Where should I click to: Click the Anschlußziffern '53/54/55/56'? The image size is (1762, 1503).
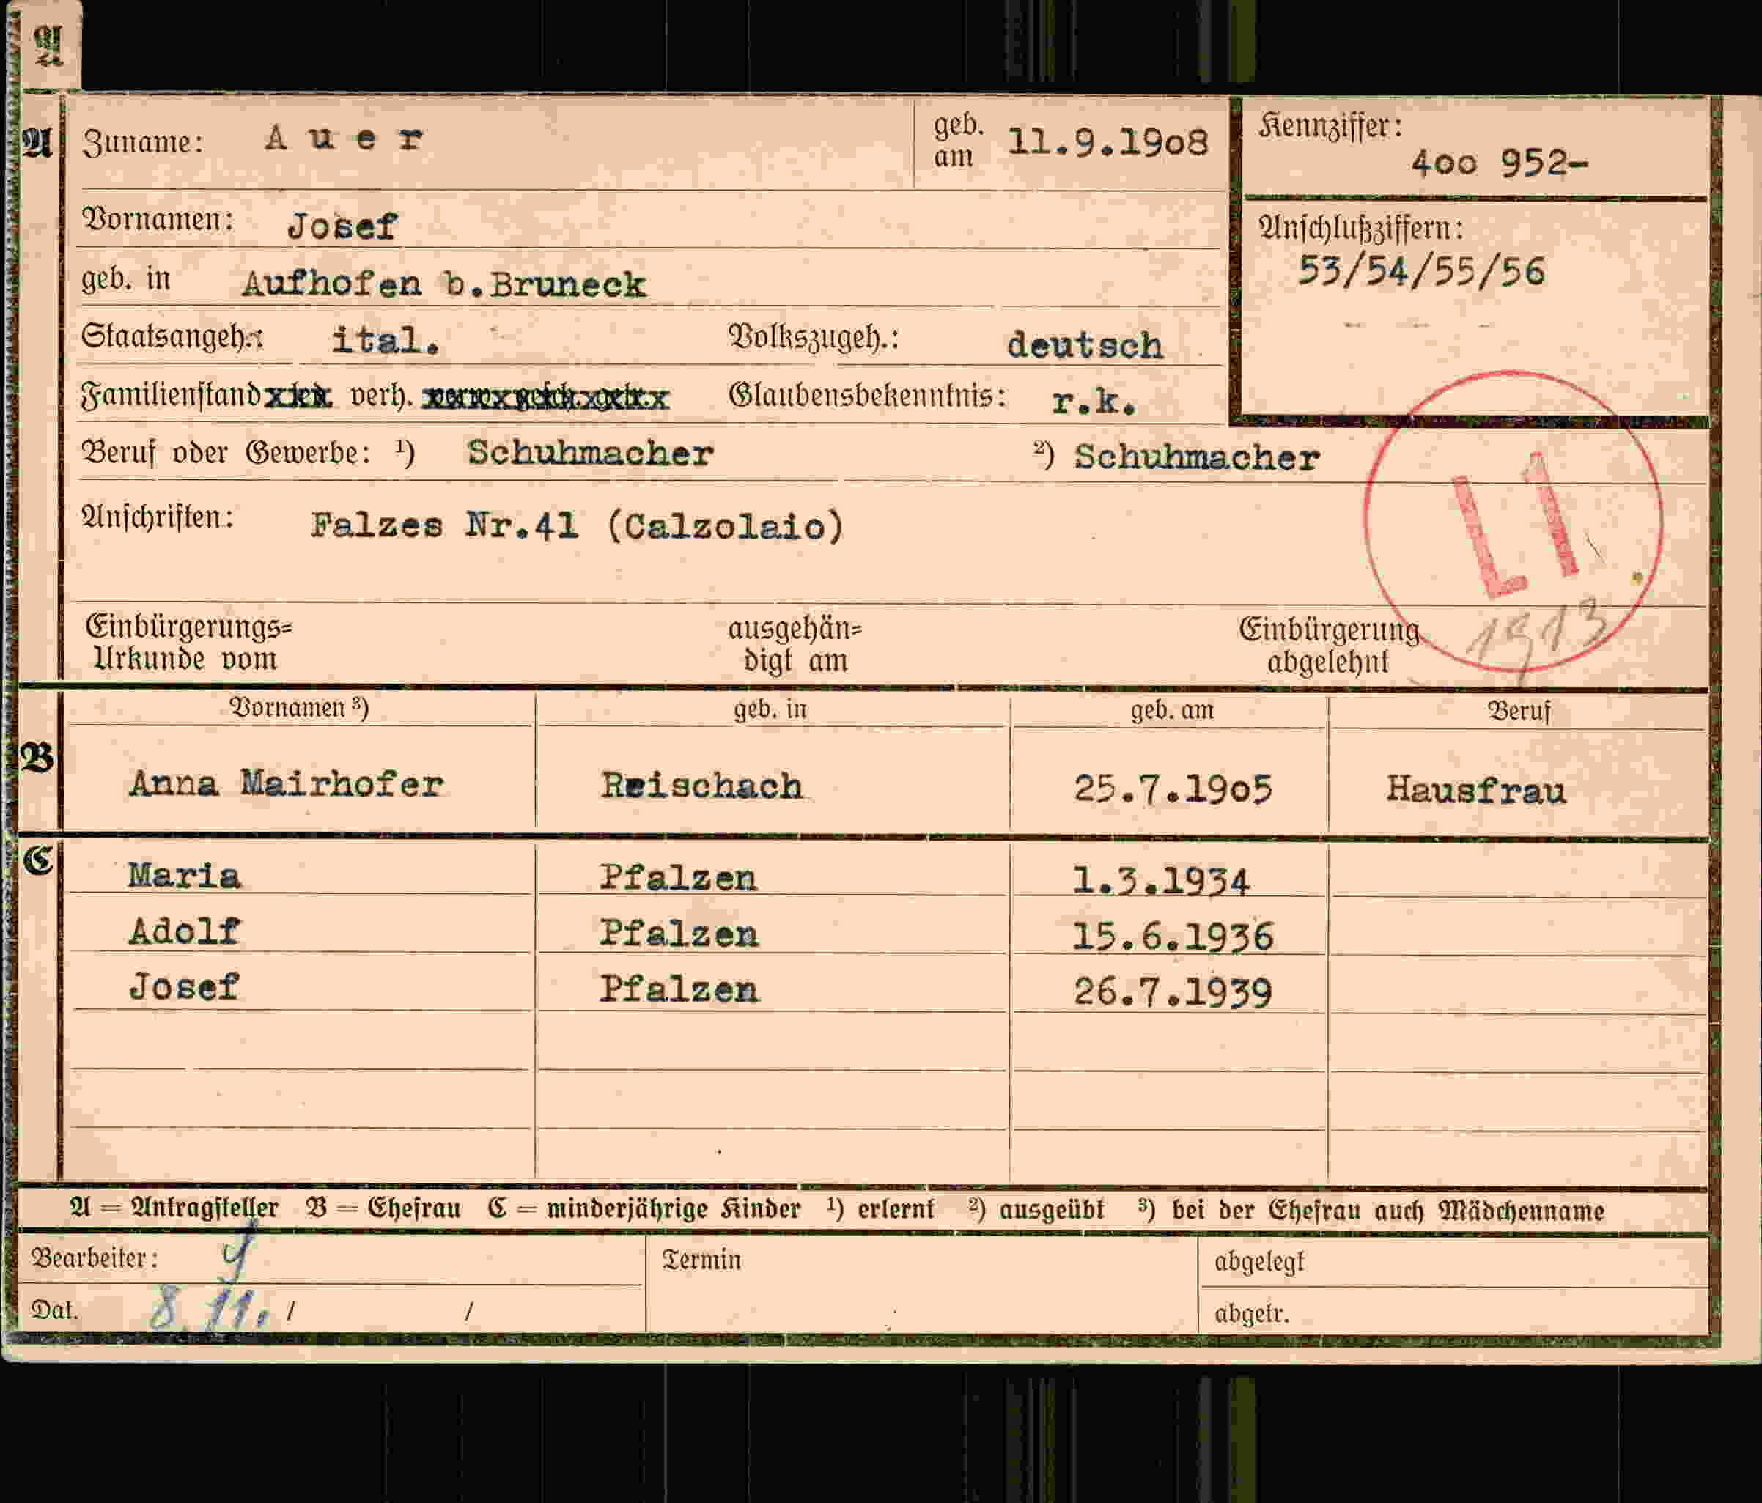pyautogui.click(x=1421, y=272)
